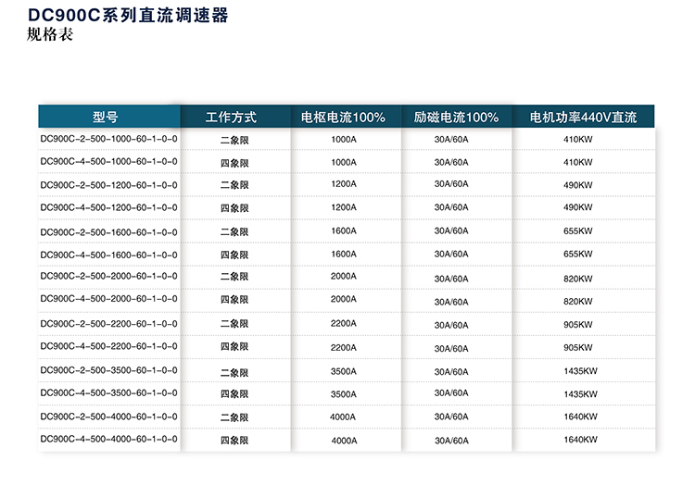Select model DC900C-4-500-1000-60-1-0-0 cell
This screenshot has height=485, width=695.
click(x=108, y=161)
